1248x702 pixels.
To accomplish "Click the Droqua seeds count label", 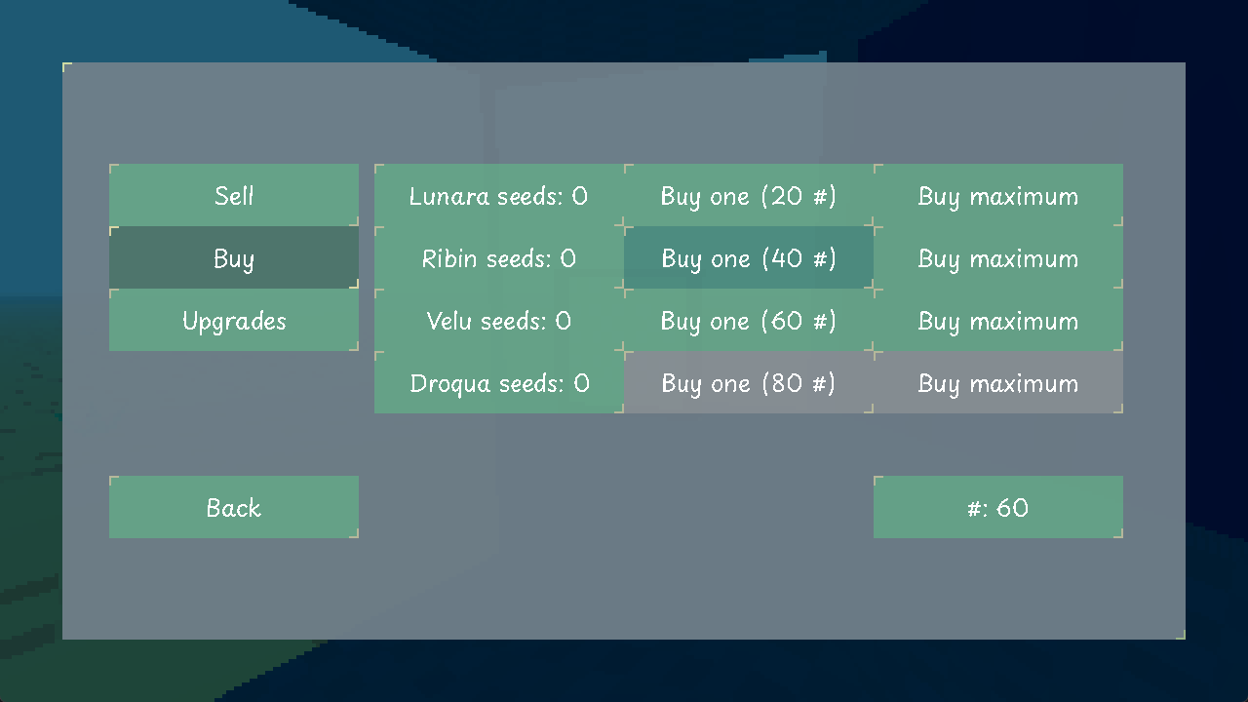I will (498, 383).
